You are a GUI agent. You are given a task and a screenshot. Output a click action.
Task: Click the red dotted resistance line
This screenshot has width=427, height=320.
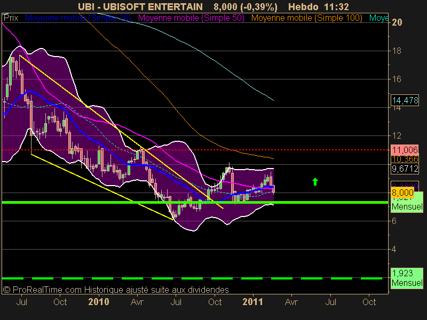tap(195, 150)
